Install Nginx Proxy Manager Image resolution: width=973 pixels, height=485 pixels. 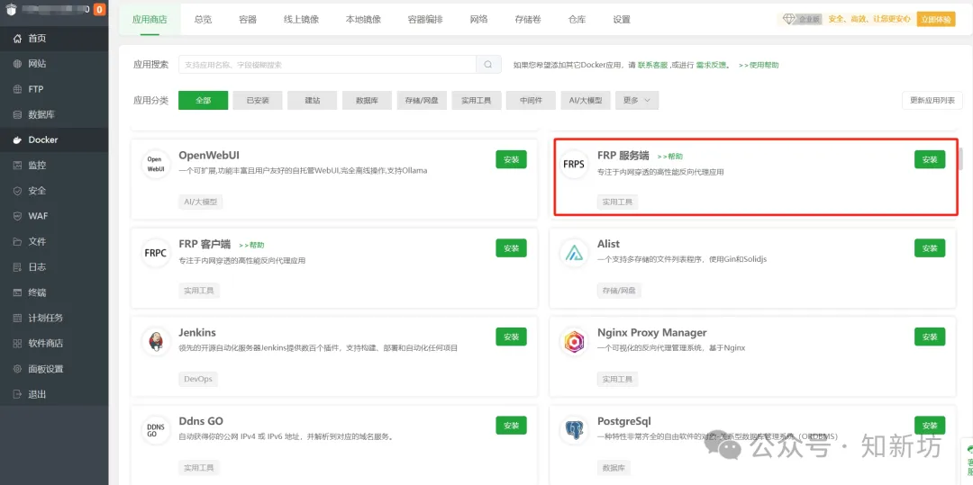pyautogui.click(x=930, y=337)
